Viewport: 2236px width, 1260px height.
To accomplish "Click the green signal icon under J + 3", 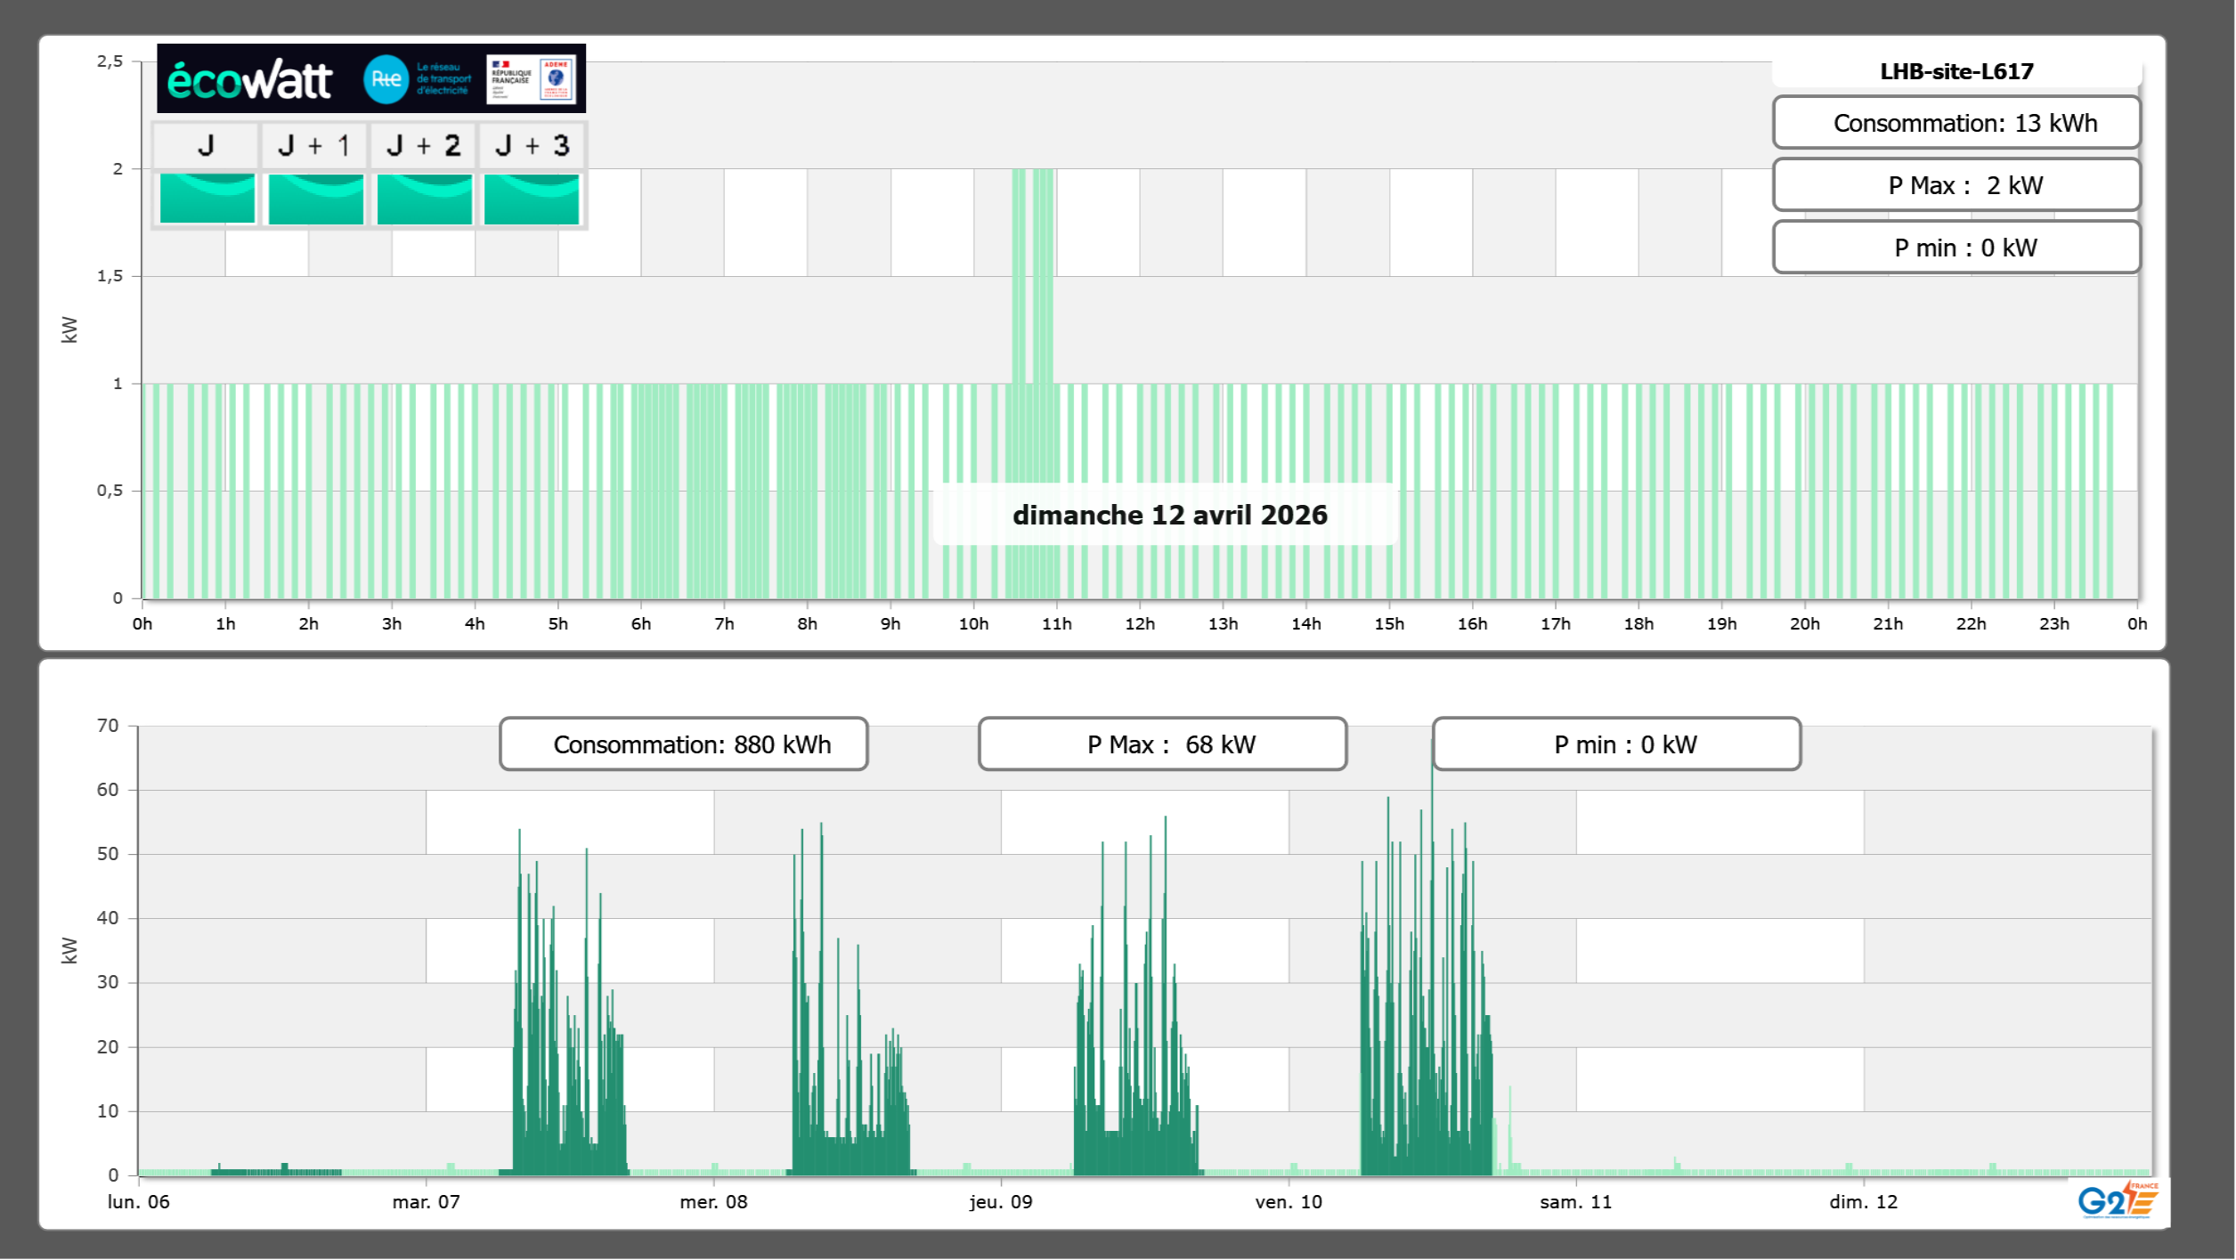I will (x=532, y=199).
